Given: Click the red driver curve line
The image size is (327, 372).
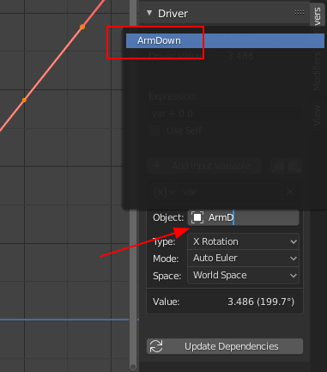Looking at the screenshot, I should [x=53, y=64].
